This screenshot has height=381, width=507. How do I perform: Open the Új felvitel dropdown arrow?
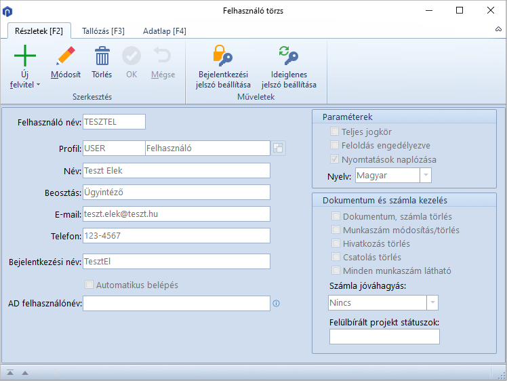[38, 85]
